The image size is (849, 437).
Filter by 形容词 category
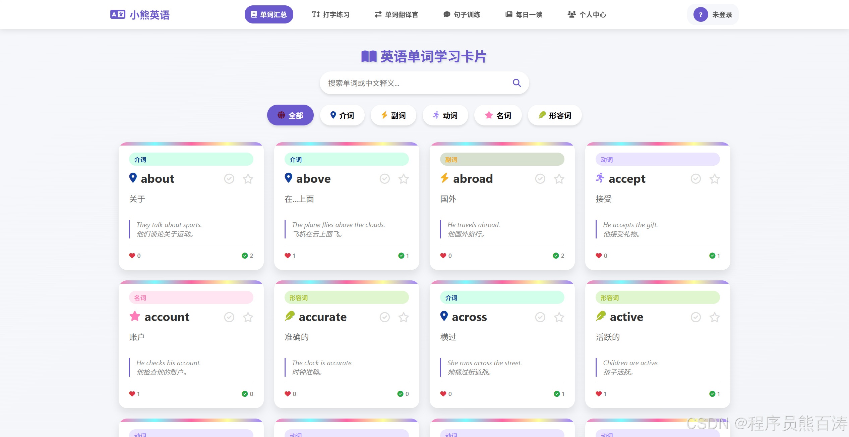coord(555,115)
